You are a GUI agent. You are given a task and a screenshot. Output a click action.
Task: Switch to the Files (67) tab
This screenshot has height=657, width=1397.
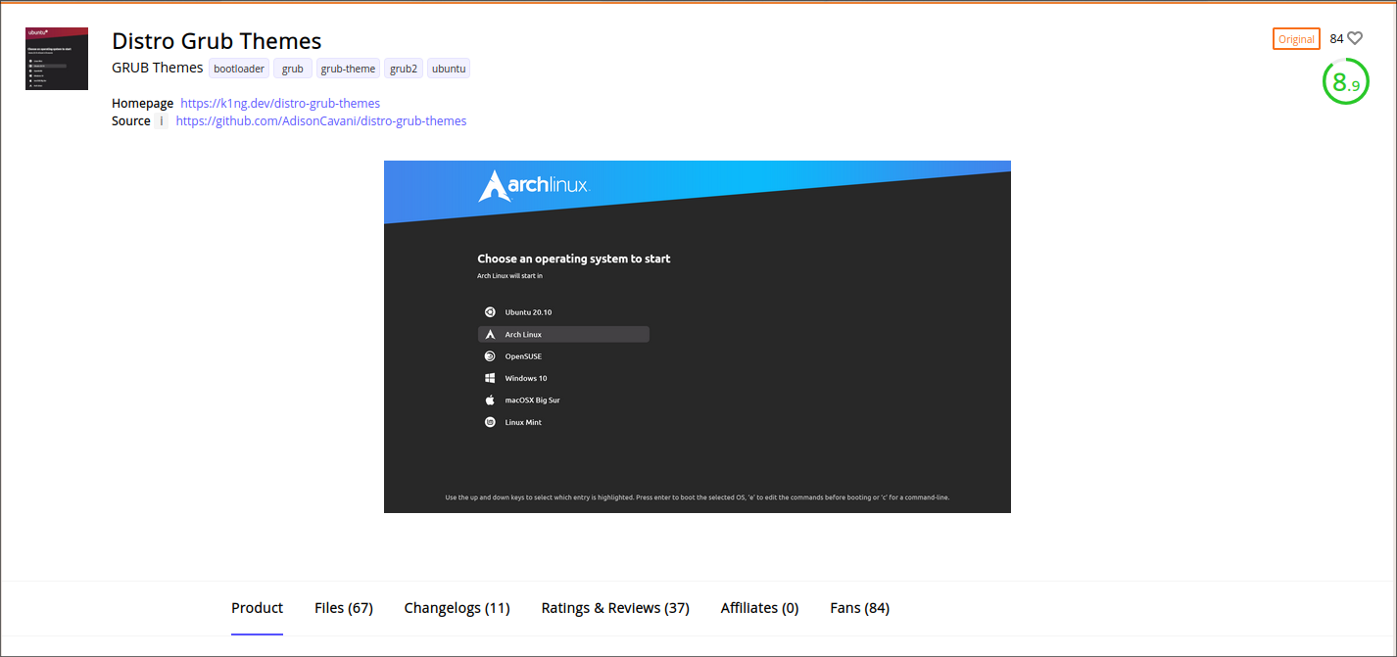pos(343,608)
